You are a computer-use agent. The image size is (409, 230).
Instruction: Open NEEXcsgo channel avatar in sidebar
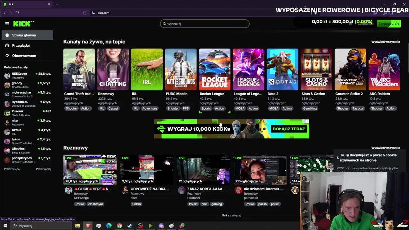7,76
